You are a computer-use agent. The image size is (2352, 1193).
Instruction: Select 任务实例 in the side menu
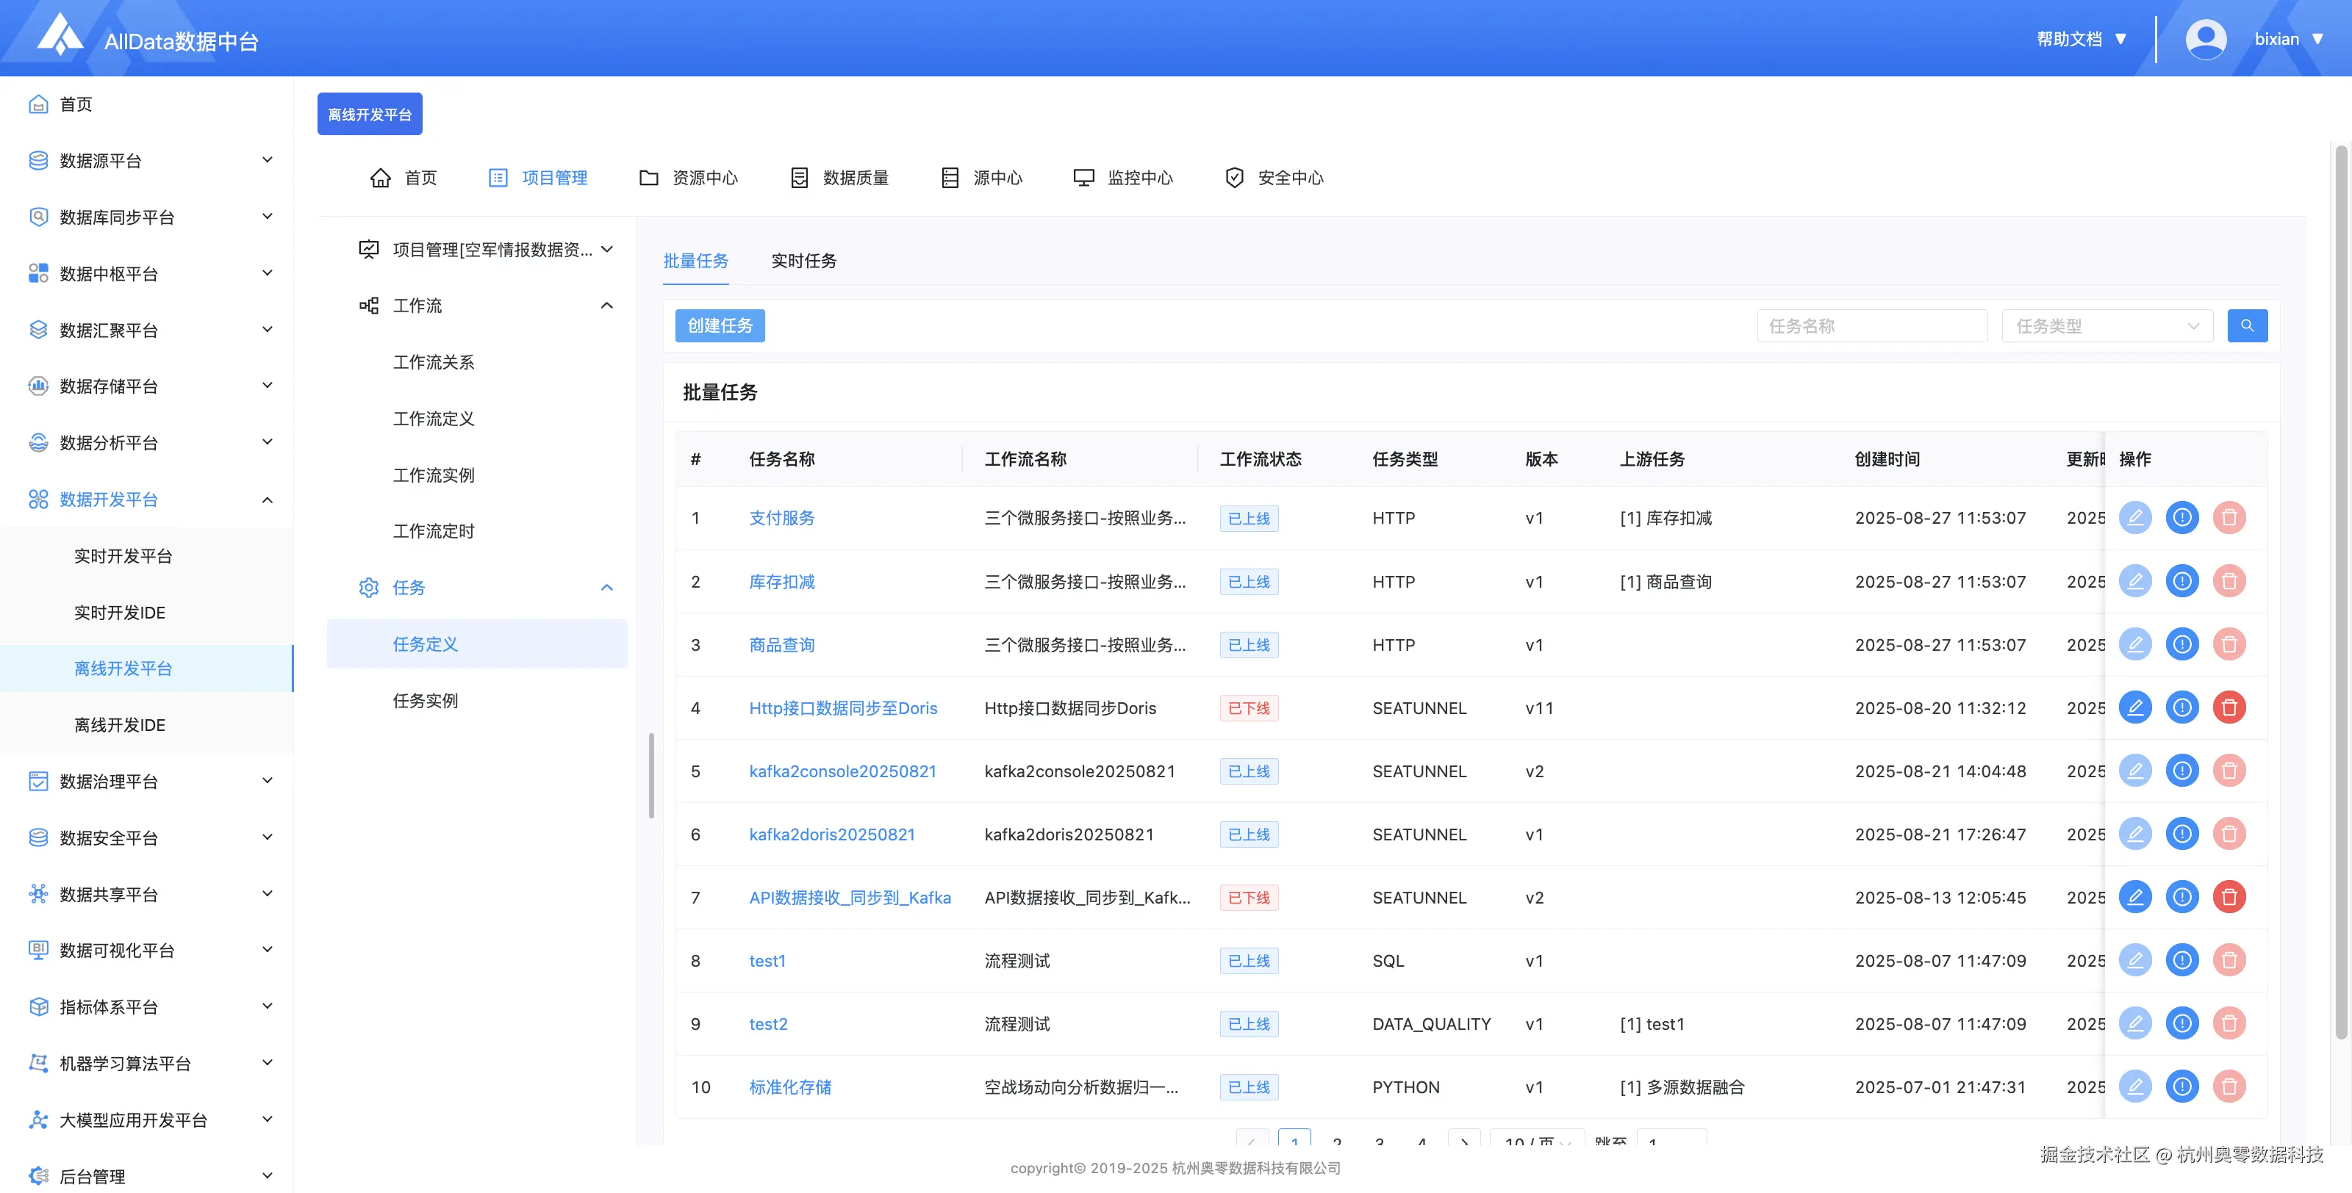(425, 701)
